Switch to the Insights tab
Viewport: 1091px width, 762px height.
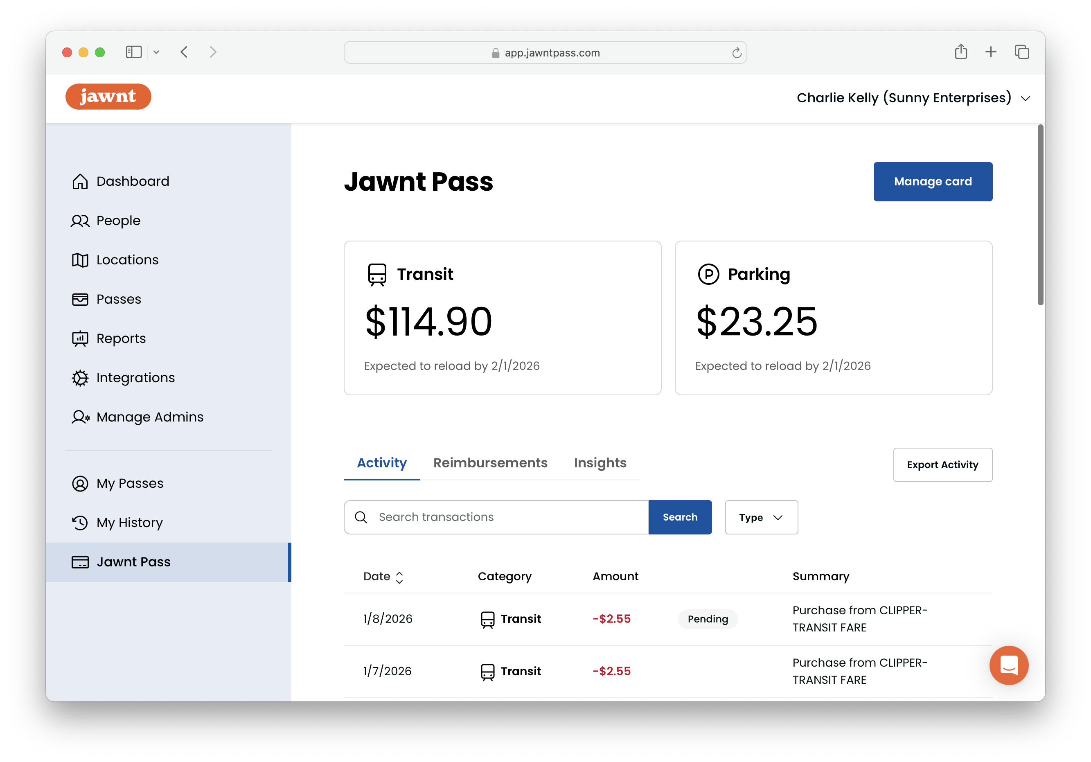pyautogui.click(x=600, y=463)
